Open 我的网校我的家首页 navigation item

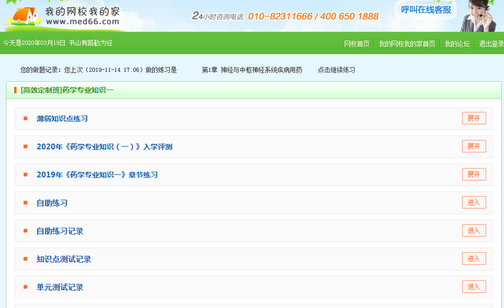pyautogui.click(x=407, y=44)
